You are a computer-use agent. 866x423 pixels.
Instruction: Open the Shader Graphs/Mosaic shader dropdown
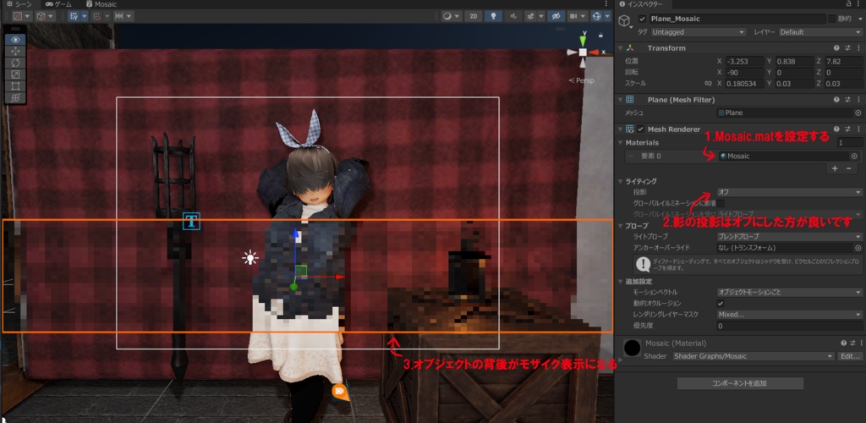point(754,356)
